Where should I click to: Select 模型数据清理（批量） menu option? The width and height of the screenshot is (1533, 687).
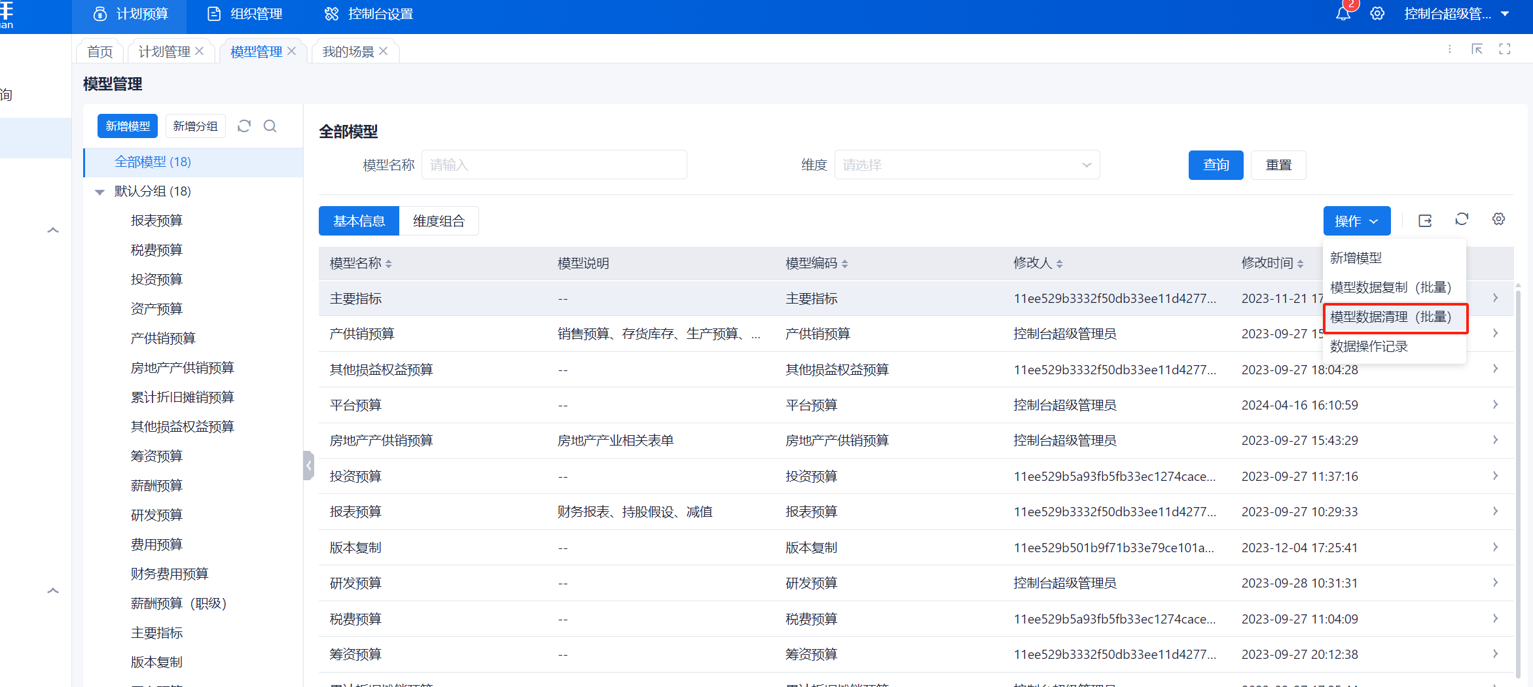[1390, 317]
